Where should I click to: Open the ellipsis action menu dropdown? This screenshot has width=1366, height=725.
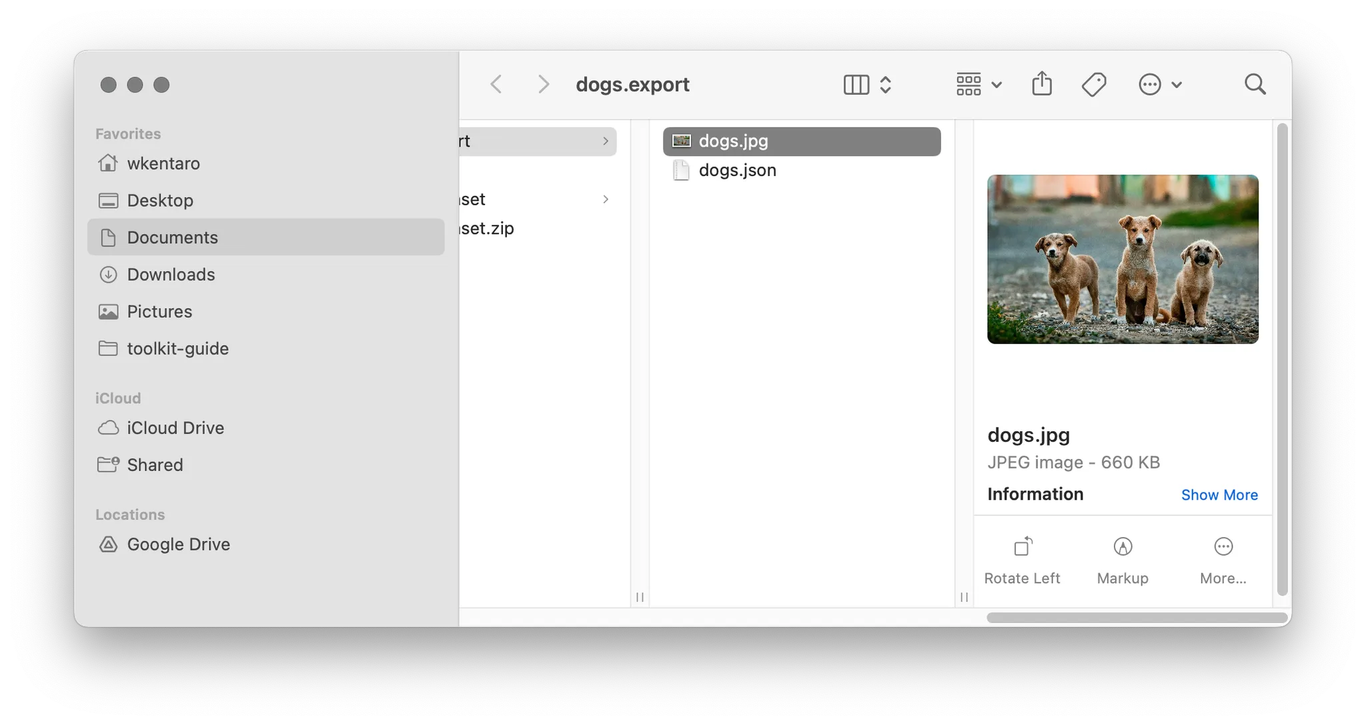click(x=1159, y=85)
